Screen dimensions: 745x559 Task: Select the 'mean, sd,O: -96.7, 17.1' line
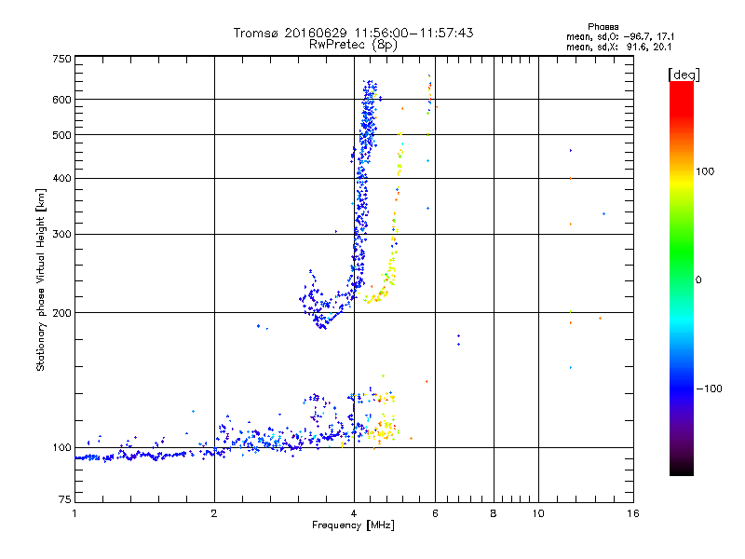coord(620,36)
